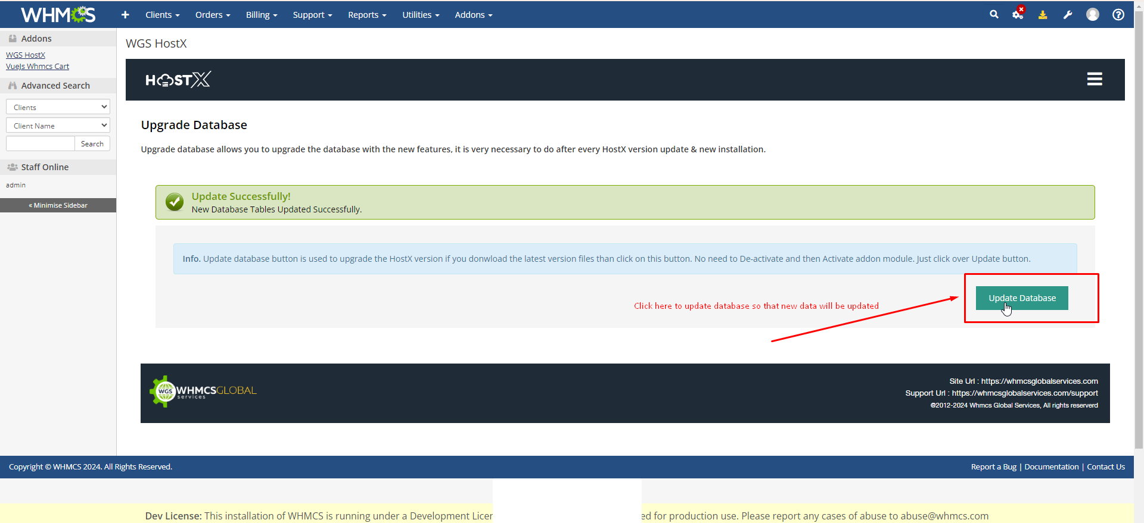The height and width of the screenshot is (523, 1144).
Task: Open the Vuejs Whmcs Cart link
Action: (x=38, y=67)
